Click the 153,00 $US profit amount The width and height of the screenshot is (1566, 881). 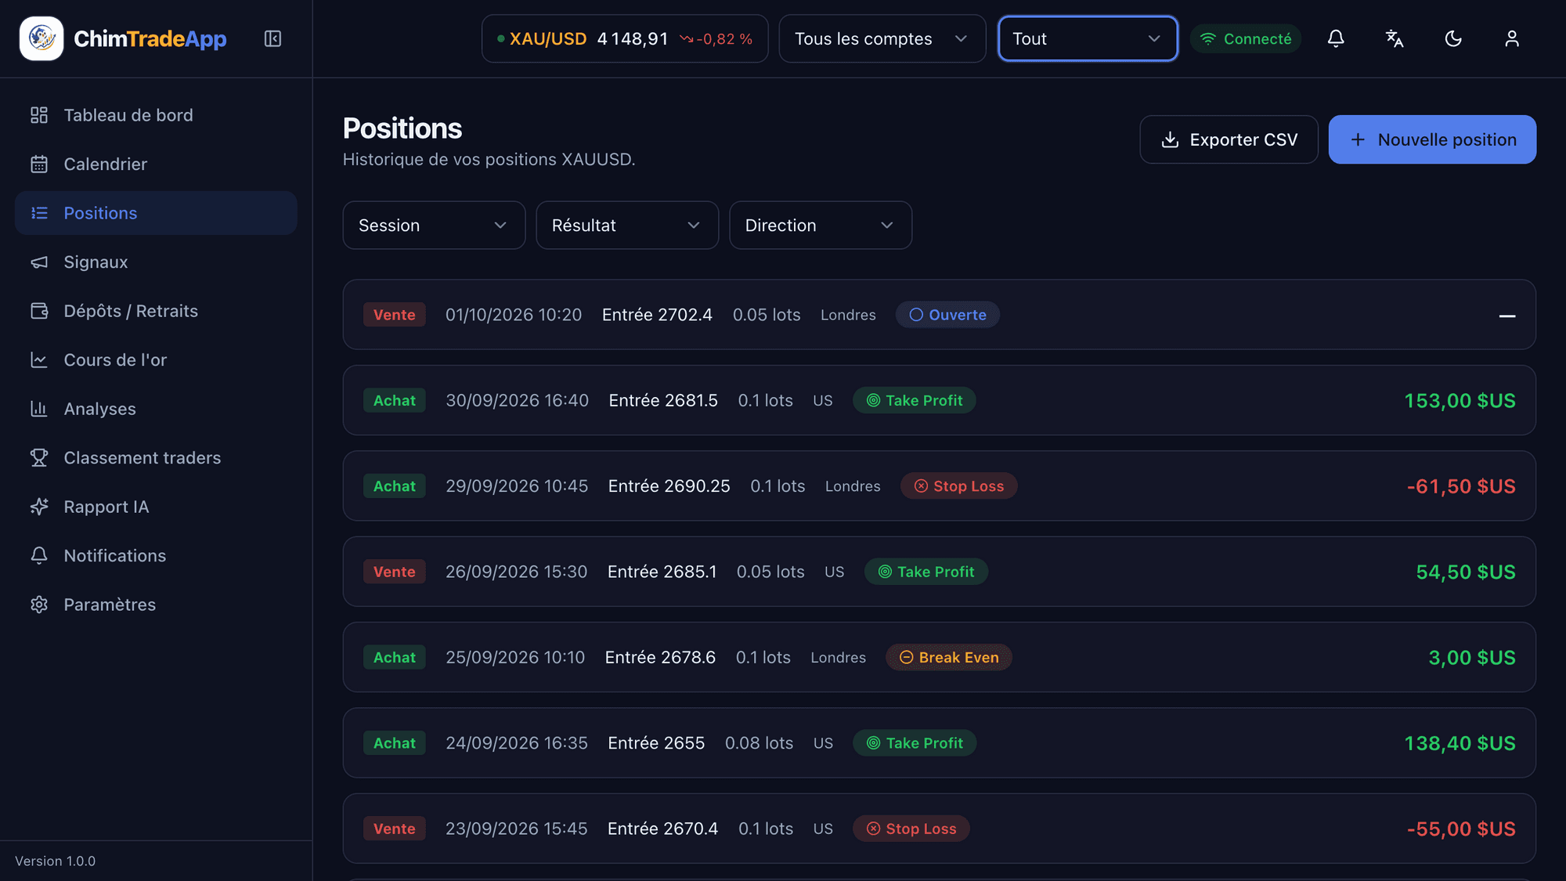(x=1460, y=400)
